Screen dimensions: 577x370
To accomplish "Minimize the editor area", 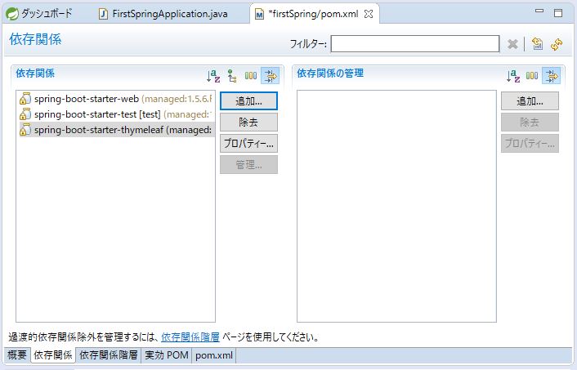I will pyautogui.click(x=539, y=11).
